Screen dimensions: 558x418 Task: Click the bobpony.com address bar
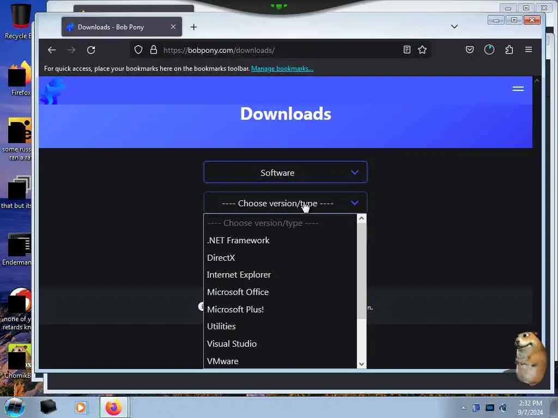[280, 50]
